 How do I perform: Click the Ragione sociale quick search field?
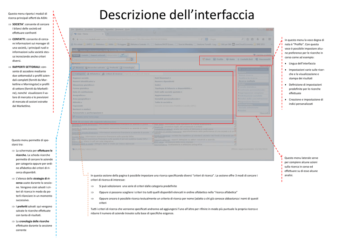click(x=99, y=59)
